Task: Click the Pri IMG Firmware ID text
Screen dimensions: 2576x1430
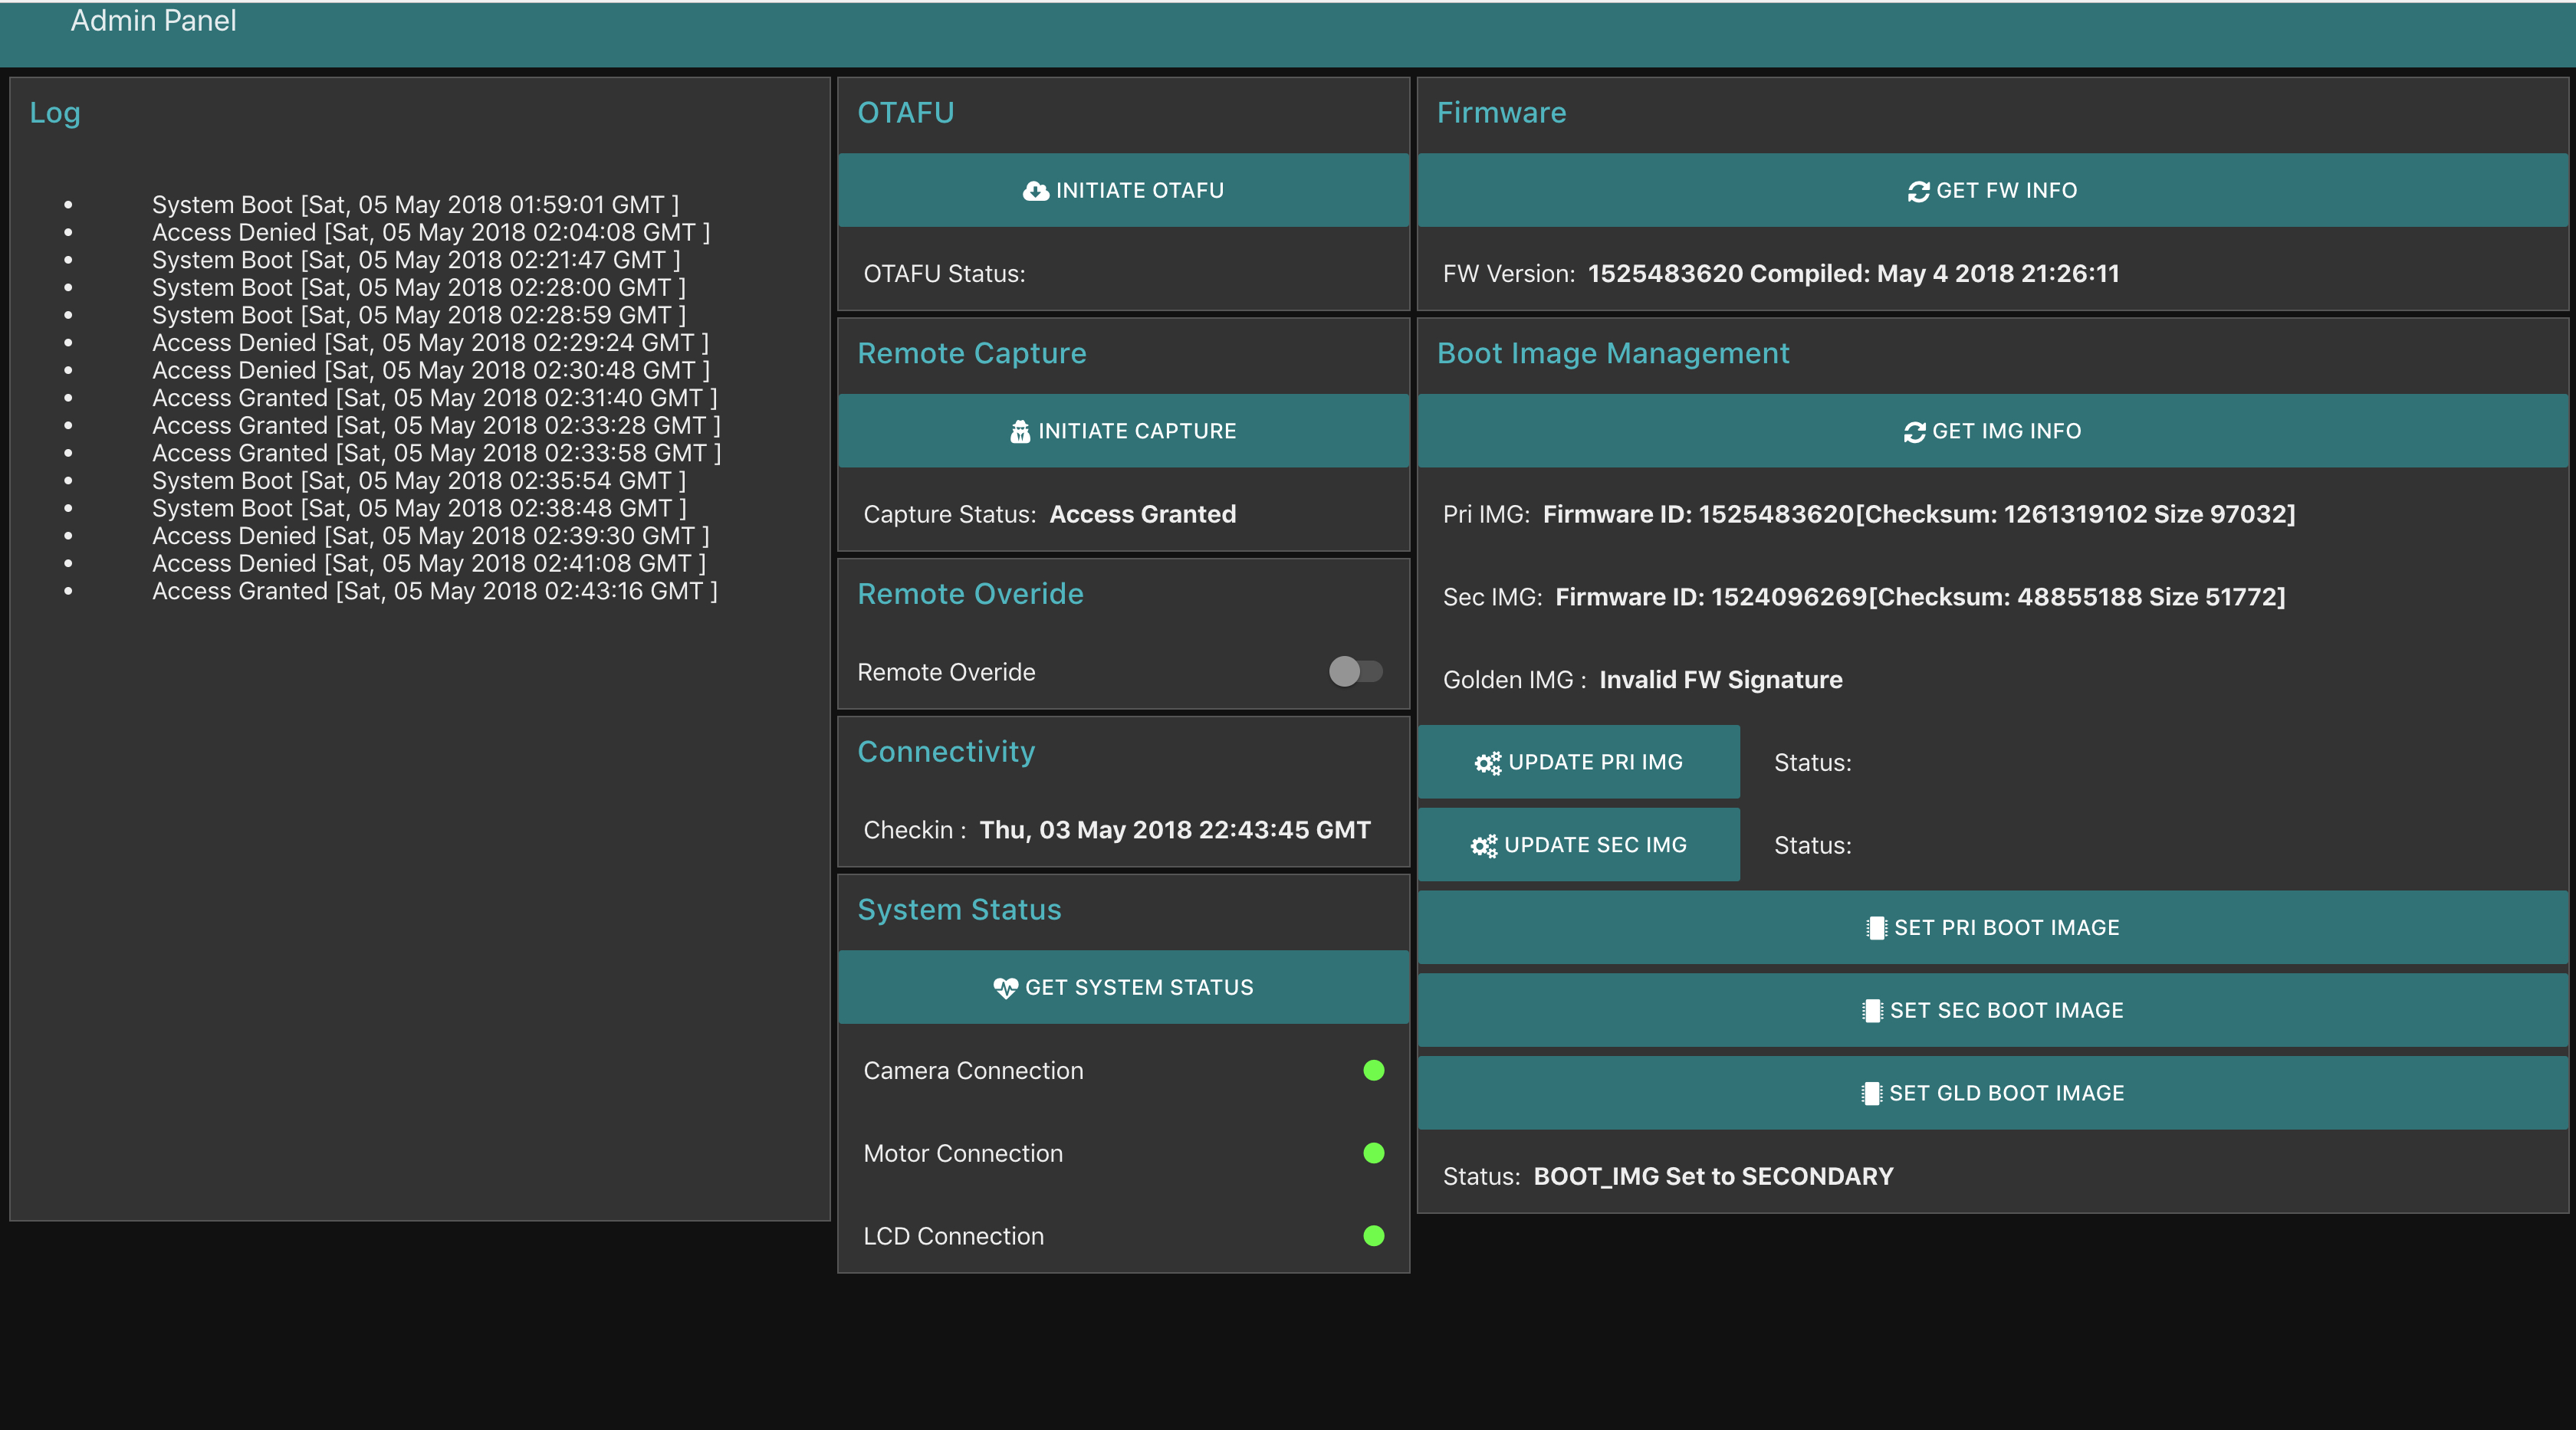Action: (x=1919, y=515)
